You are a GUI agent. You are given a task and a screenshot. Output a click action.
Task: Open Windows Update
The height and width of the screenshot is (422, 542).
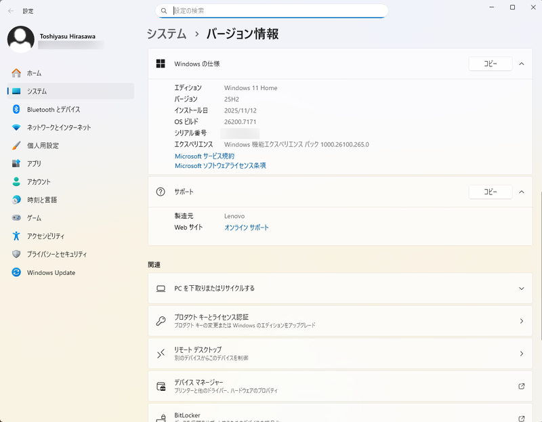(x=48, y=272)
